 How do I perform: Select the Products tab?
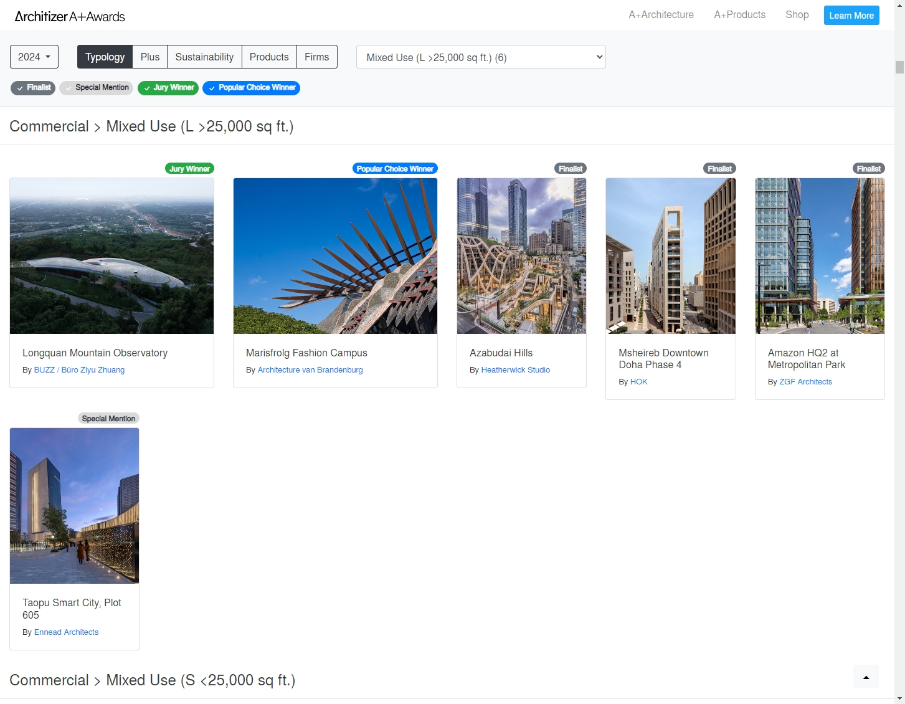pos(269,57)
